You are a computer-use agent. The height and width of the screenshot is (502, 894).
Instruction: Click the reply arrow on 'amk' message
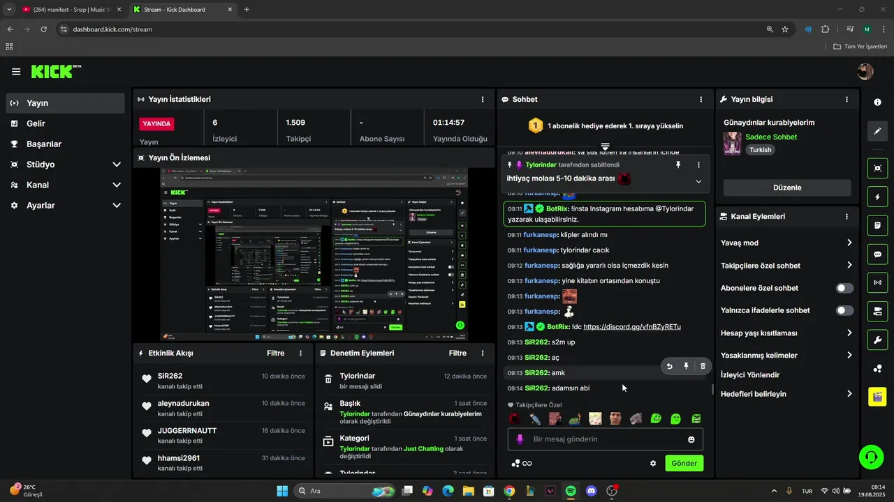click(669, 366)
